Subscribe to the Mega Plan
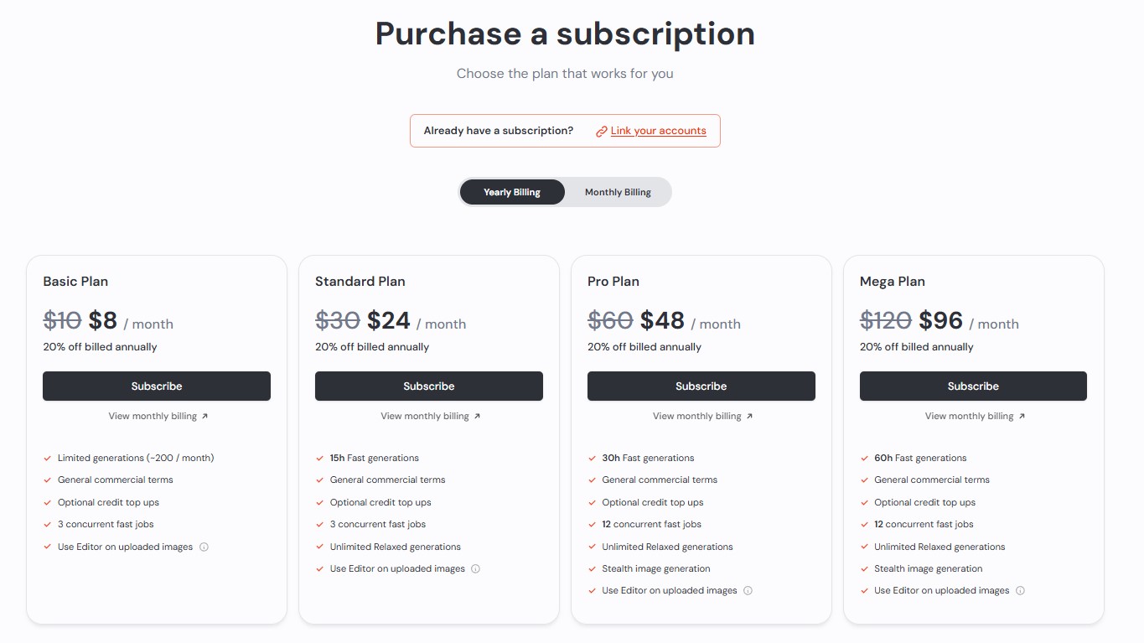Screen dimensions: 1144x643 (973, 386)
